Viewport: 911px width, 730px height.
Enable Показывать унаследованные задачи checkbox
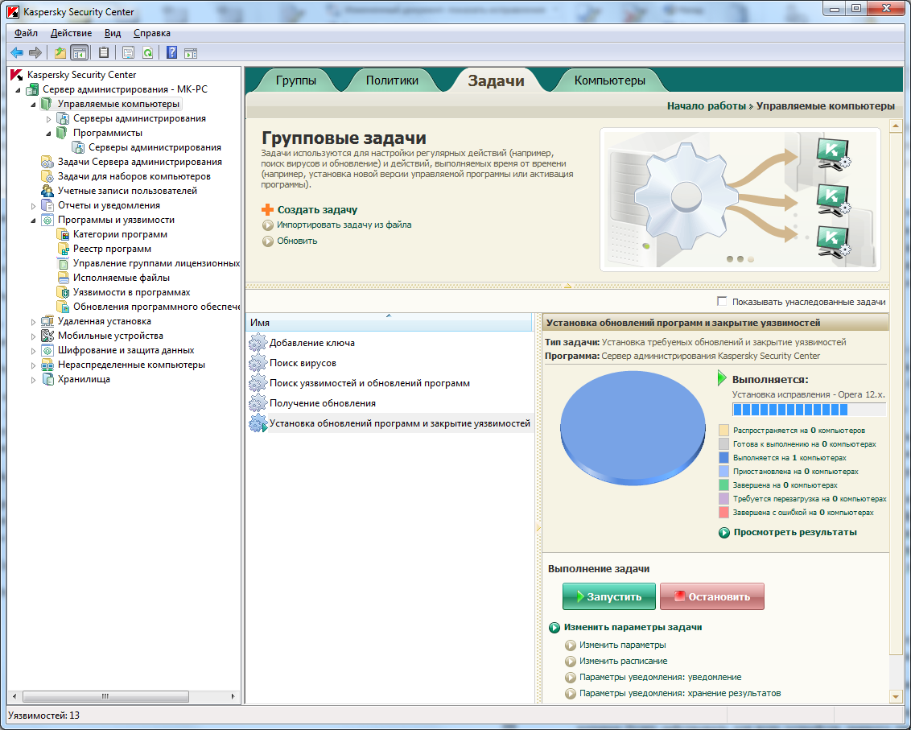point(722,302)
